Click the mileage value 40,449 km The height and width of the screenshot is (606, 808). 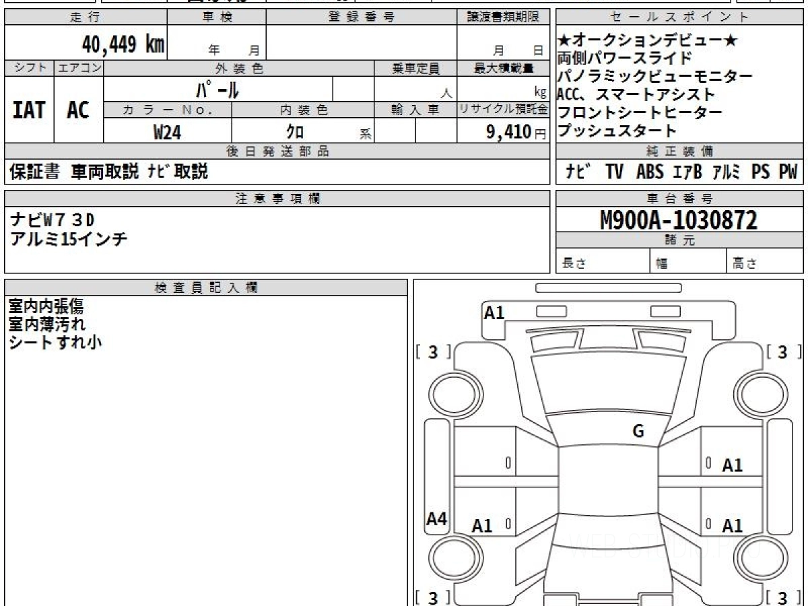[123, 45]
